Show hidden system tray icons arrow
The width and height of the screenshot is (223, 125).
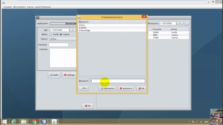click(189, 122)
